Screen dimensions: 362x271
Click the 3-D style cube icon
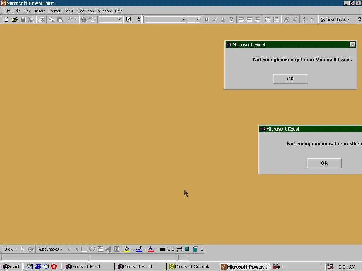click(195, 249)
